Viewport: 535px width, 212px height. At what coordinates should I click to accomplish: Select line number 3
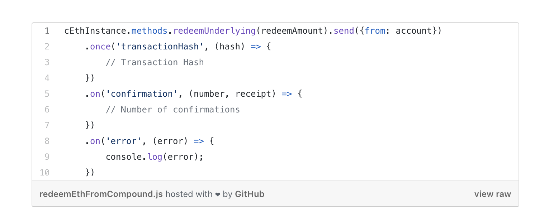(47, 62)
